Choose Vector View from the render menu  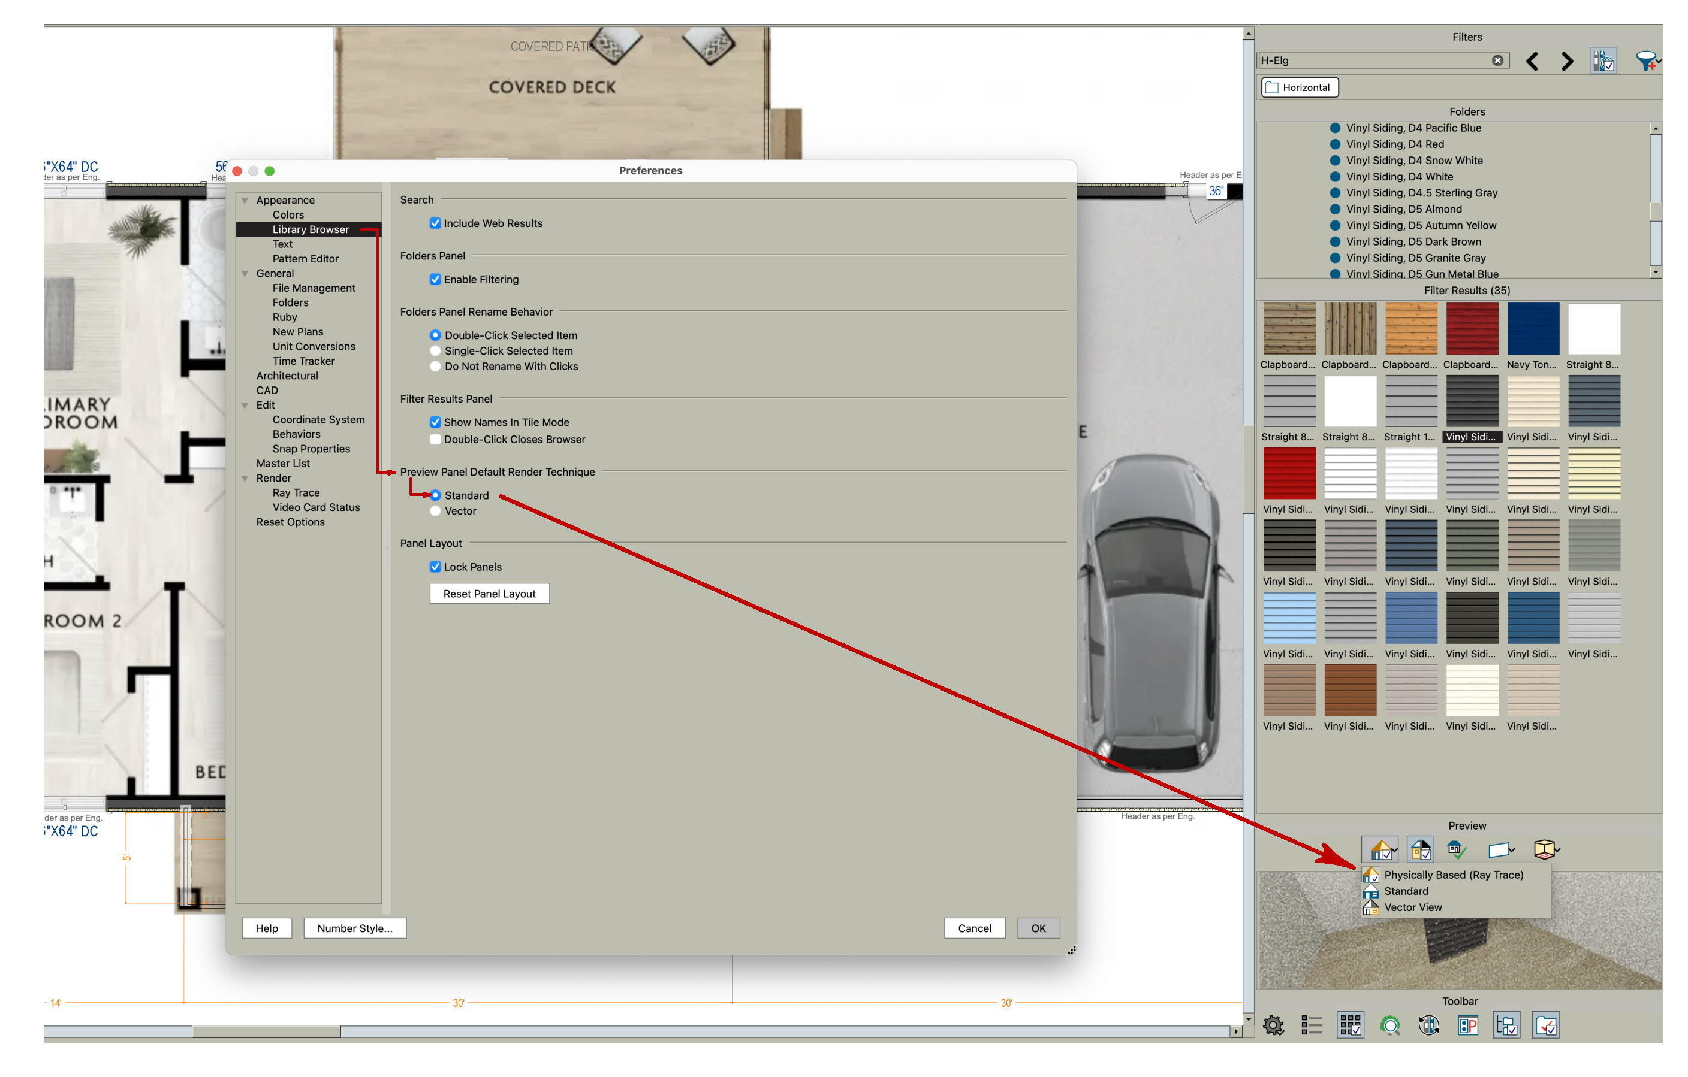1412,907
